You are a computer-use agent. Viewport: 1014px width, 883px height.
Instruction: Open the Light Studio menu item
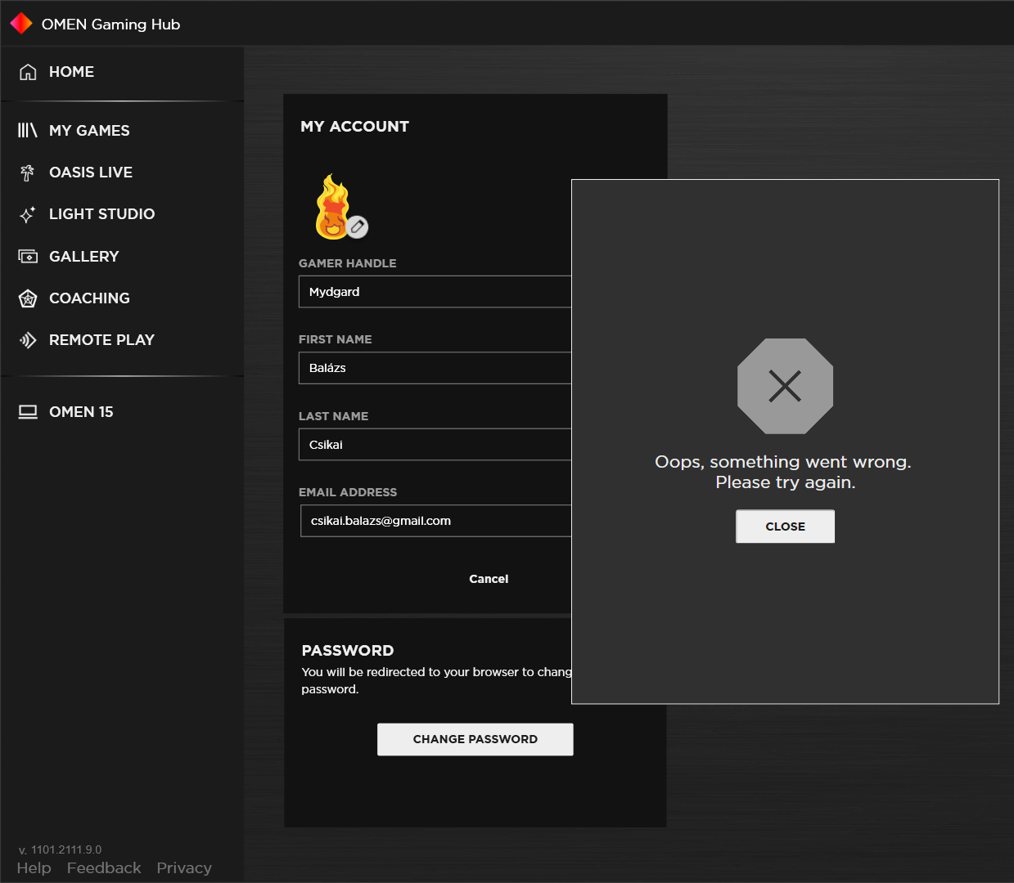click(x=101, y=214)
